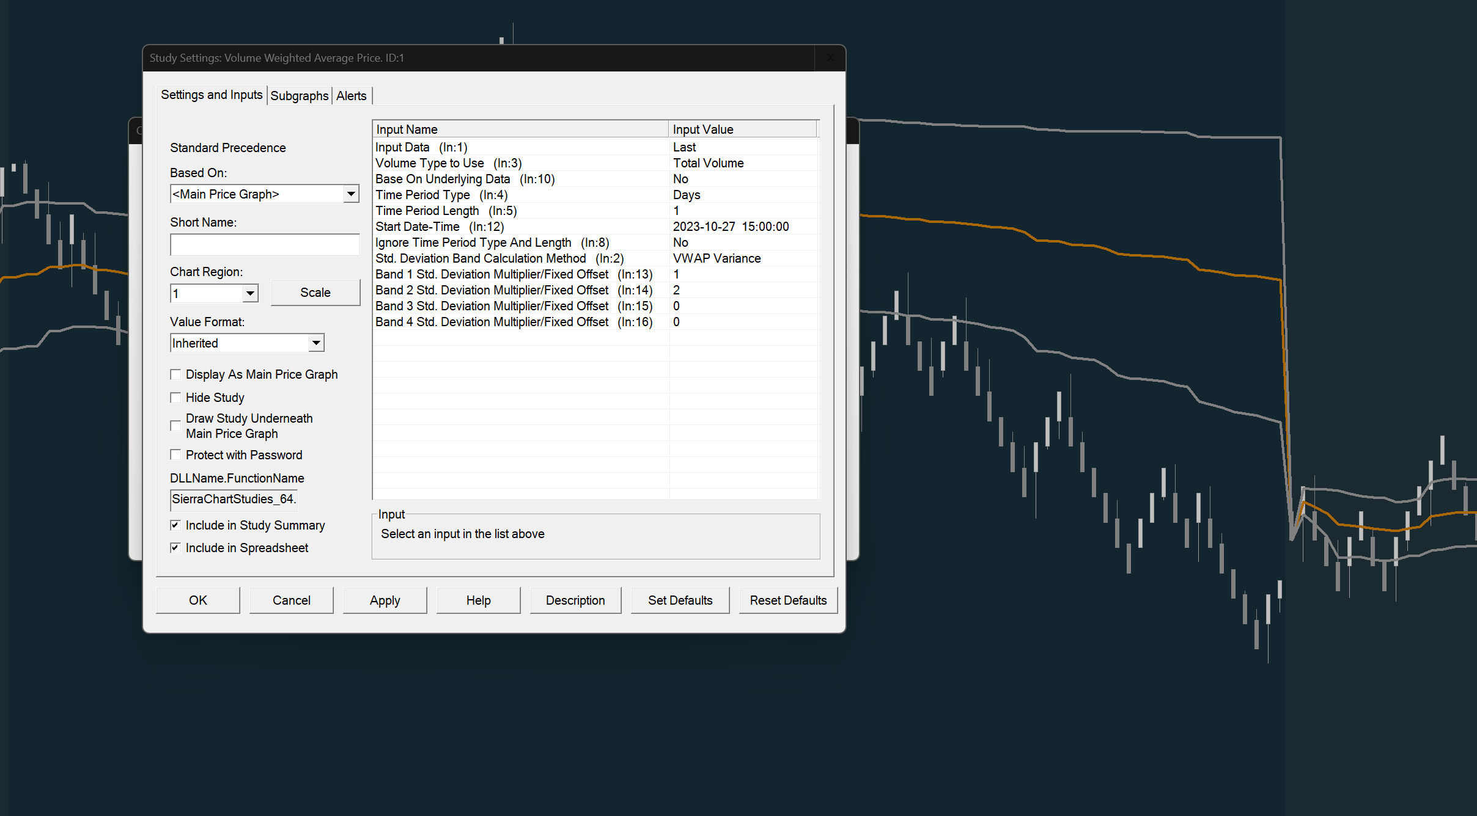Uncheck Include in Study Summary

[x=175, y=525]
